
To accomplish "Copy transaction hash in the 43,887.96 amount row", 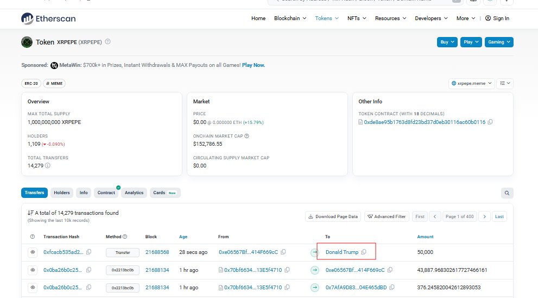I will pyautogui.click(x=89, y=270).
